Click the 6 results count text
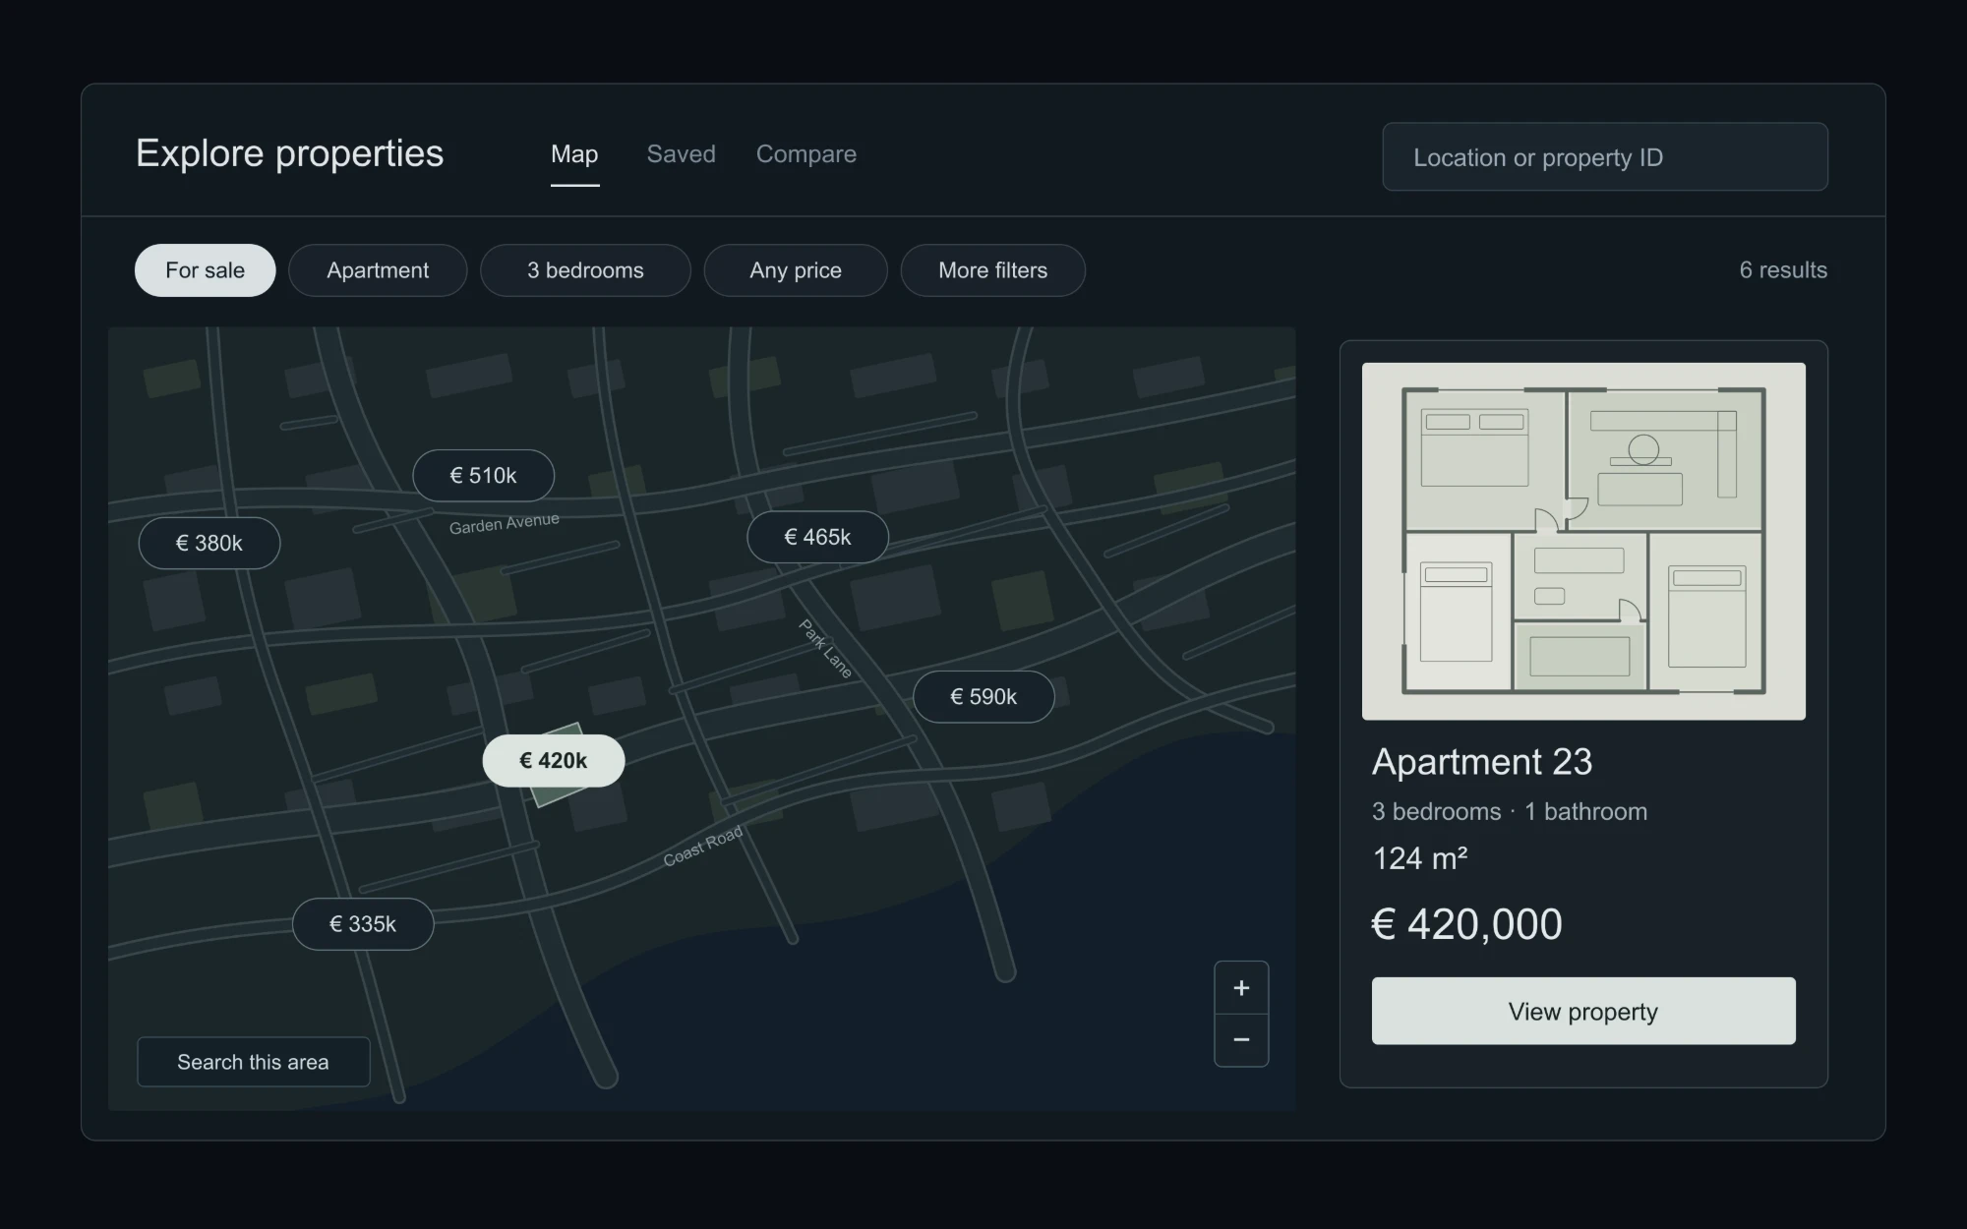1967x1229 pixels. click(1783, 270)
